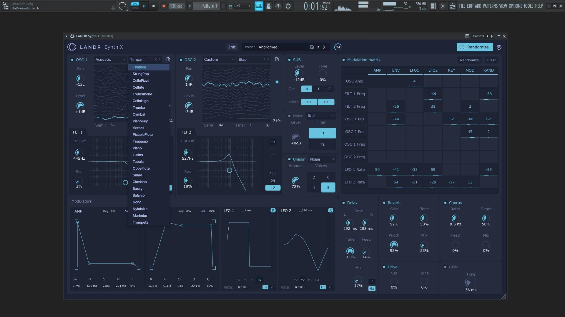Expand the plugin wrapper menu arrow
The height and width of the screenshot is (317, 565).
pyautogui.click(x=67, y=36)
